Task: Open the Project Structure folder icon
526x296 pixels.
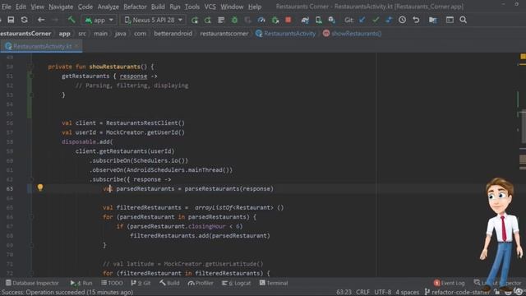Action: pos(433,20)
